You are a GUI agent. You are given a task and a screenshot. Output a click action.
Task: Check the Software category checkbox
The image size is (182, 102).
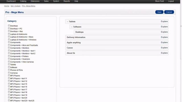pos(9,67)
